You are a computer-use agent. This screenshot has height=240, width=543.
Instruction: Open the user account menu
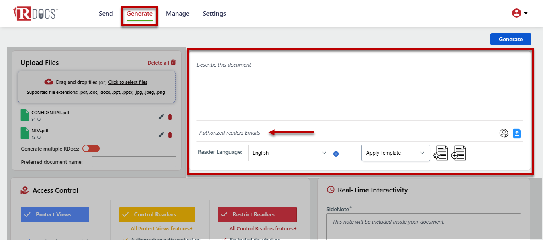[x=520, y=13]
